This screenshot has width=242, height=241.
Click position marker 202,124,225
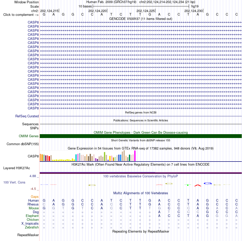pyautogui.click(x=145, y=11)
